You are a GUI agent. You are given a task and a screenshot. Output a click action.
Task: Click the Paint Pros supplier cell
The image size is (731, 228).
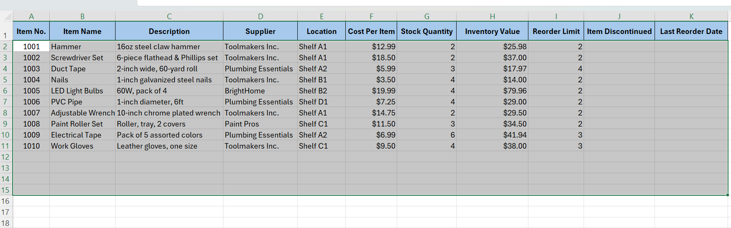tap(260, 124)
